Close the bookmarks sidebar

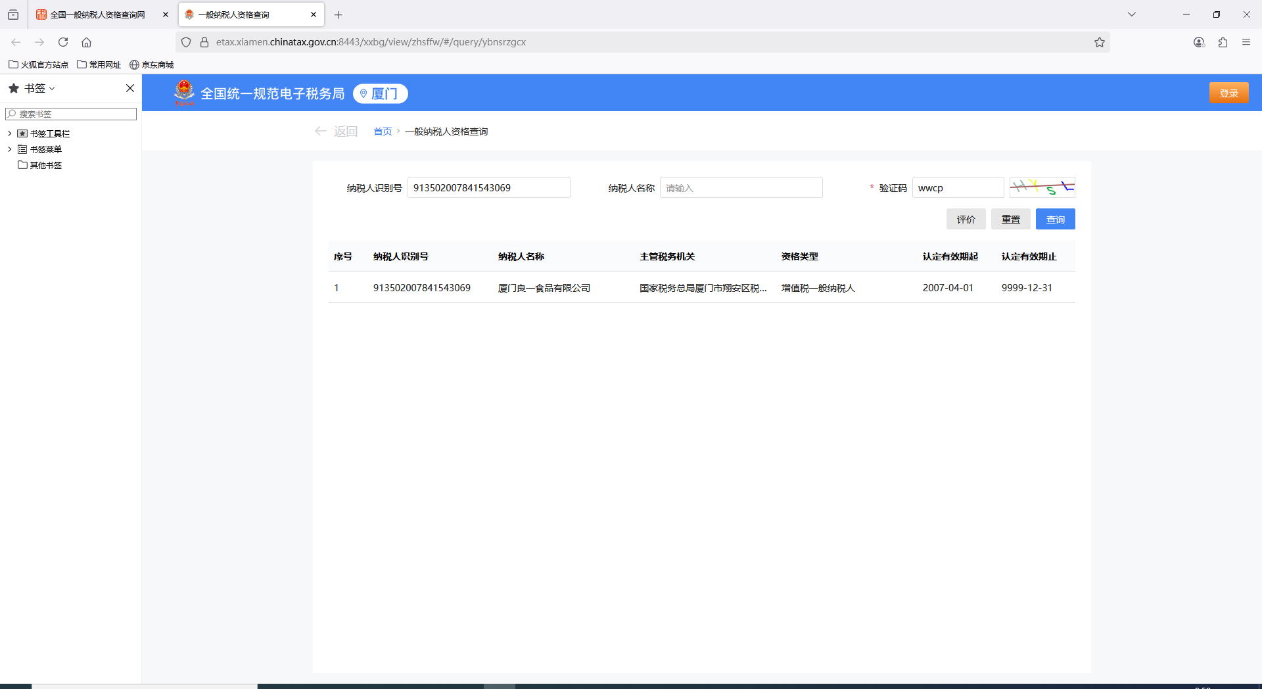tap(130, 88)
